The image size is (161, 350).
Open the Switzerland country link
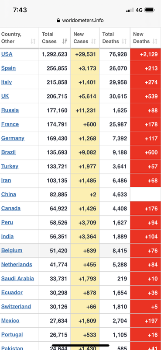pos(16,307)
